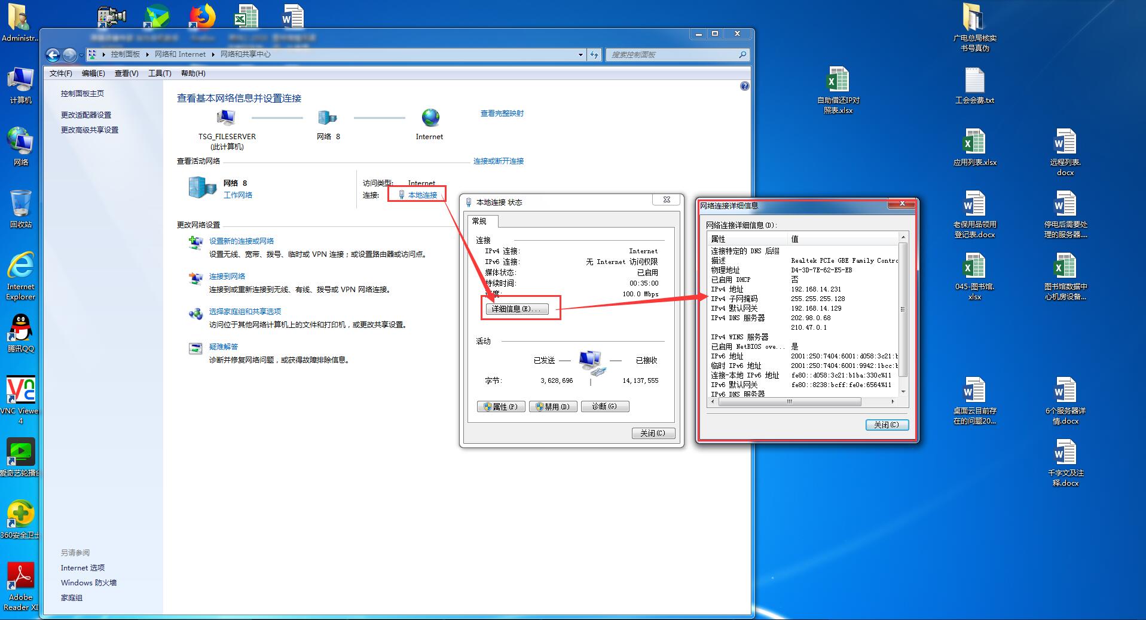1146x620 pixels.
Task: Open the VNC Viewer 4 shortcut
Action: [x=21, y=400]
